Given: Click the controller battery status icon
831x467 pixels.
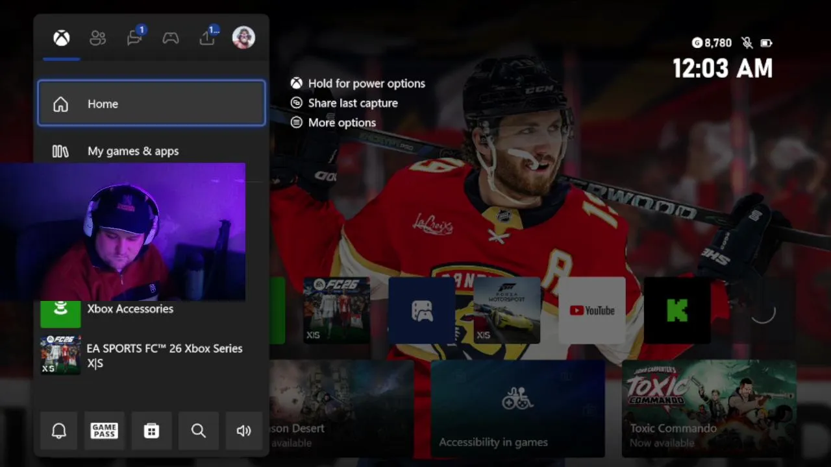Looking at the screenshot, I should [x=767, y=43].
